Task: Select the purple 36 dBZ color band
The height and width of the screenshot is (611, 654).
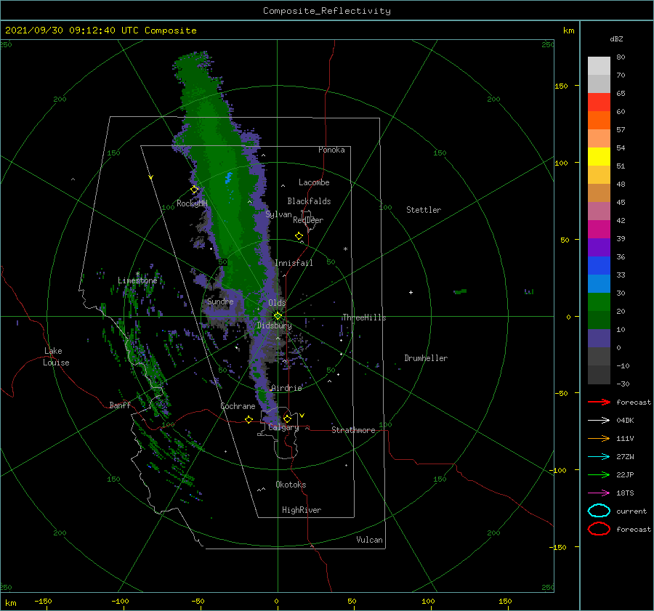Action: tap(599, 247)
